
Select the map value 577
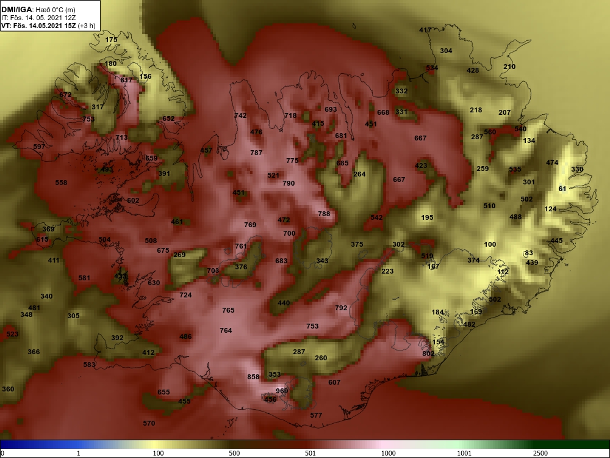click(316, 415)
